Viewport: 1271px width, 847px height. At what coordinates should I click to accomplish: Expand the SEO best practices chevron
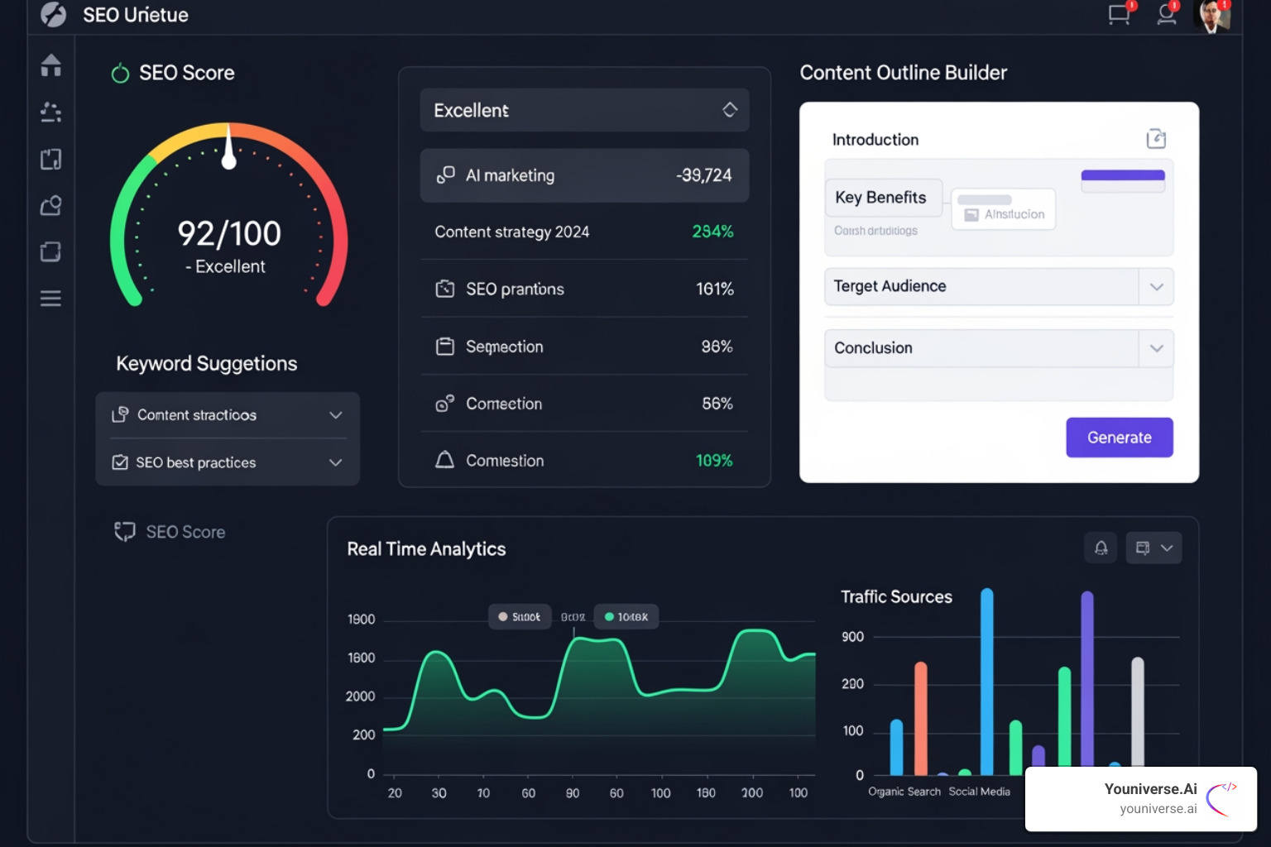tap(336, 462)
